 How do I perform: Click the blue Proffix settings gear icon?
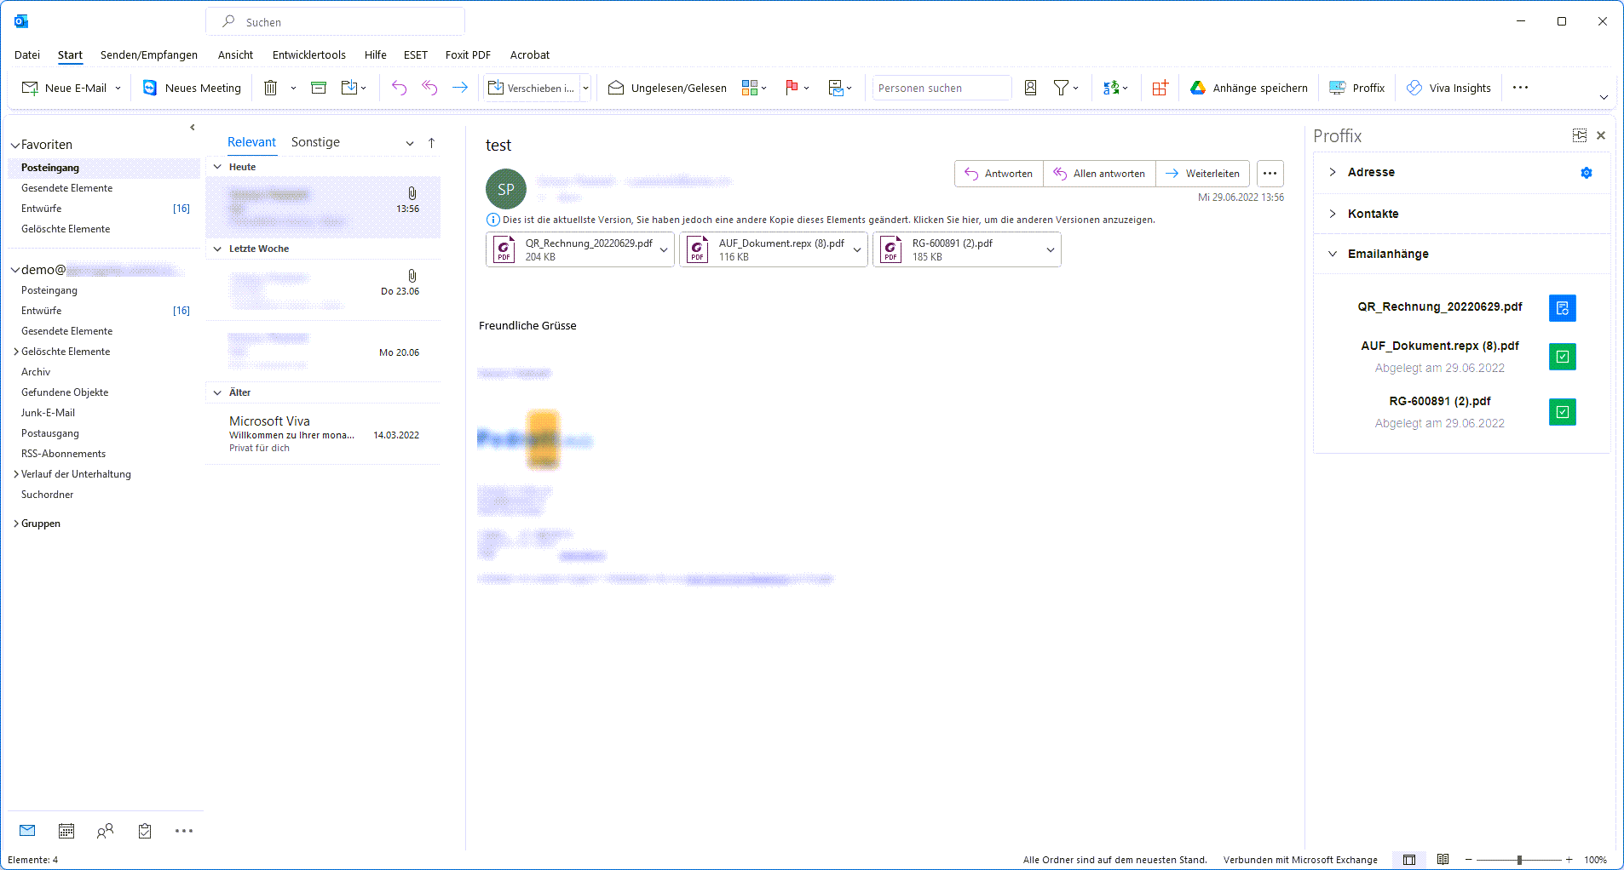click(x=1586, y=173)
